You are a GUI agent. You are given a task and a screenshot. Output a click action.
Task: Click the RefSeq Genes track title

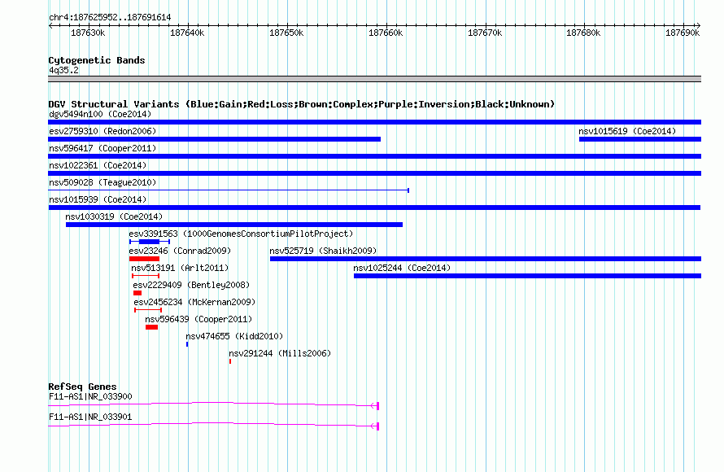coord(82,387)
